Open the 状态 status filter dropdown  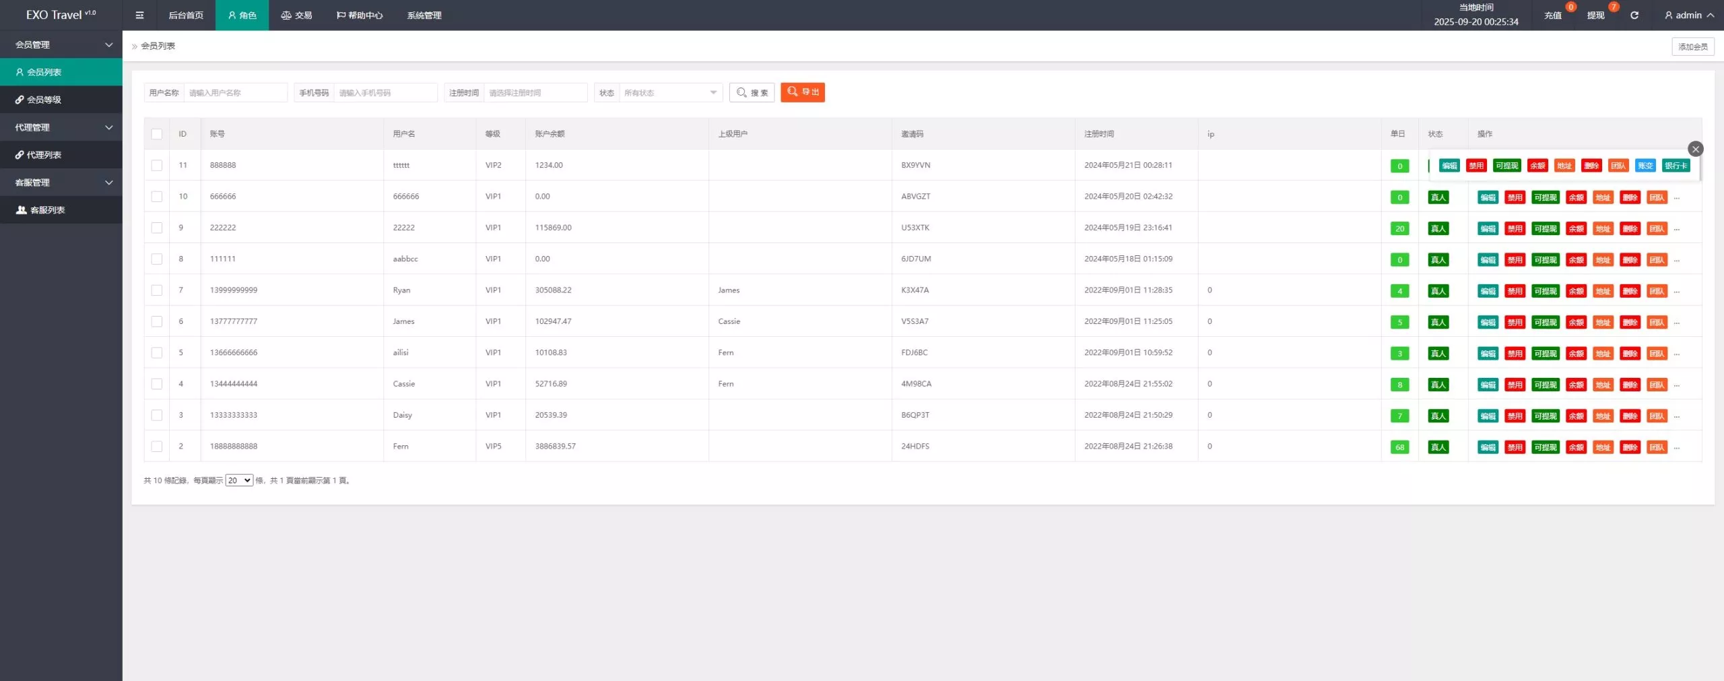pos(670,93)
